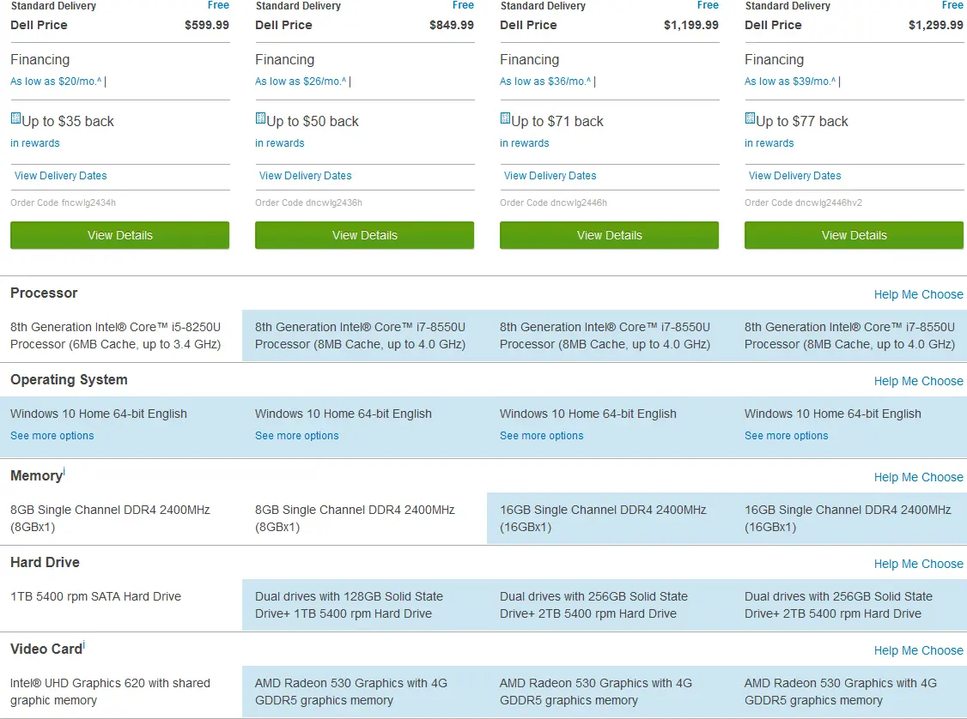
Task: Click the rewards icon beside Up to $77 back
Action: pos(751,119)
